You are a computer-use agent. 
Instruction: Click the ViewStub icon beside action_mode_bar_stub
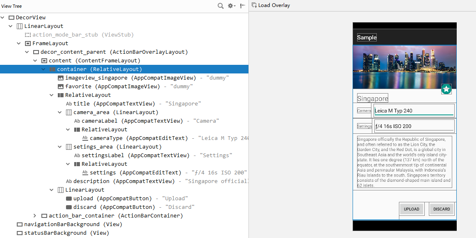point(28,35)
